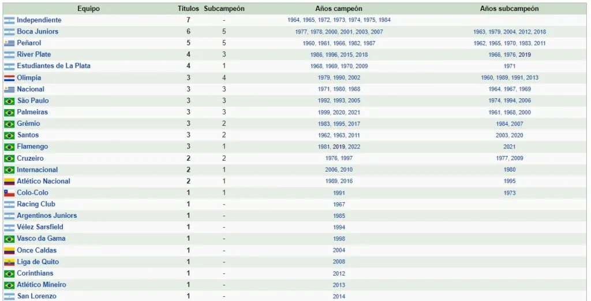591x301 pixels.
Task: Open the Boca Juniors team link
Action: point(38,32)
